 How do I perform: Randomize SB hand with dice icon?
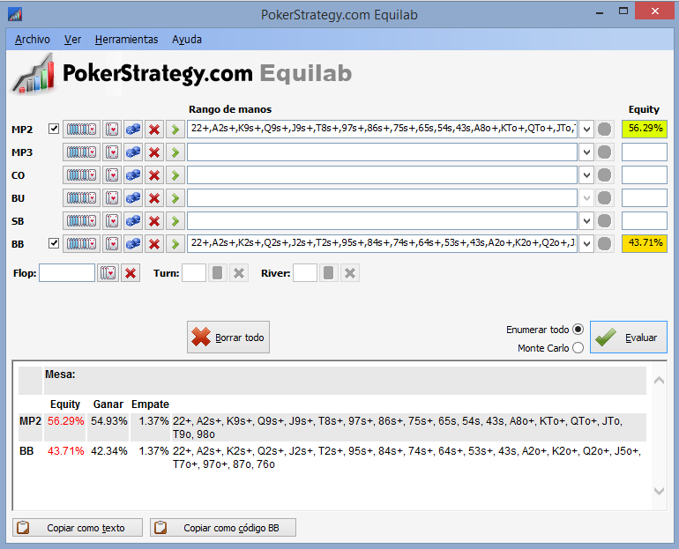[133, 220]
